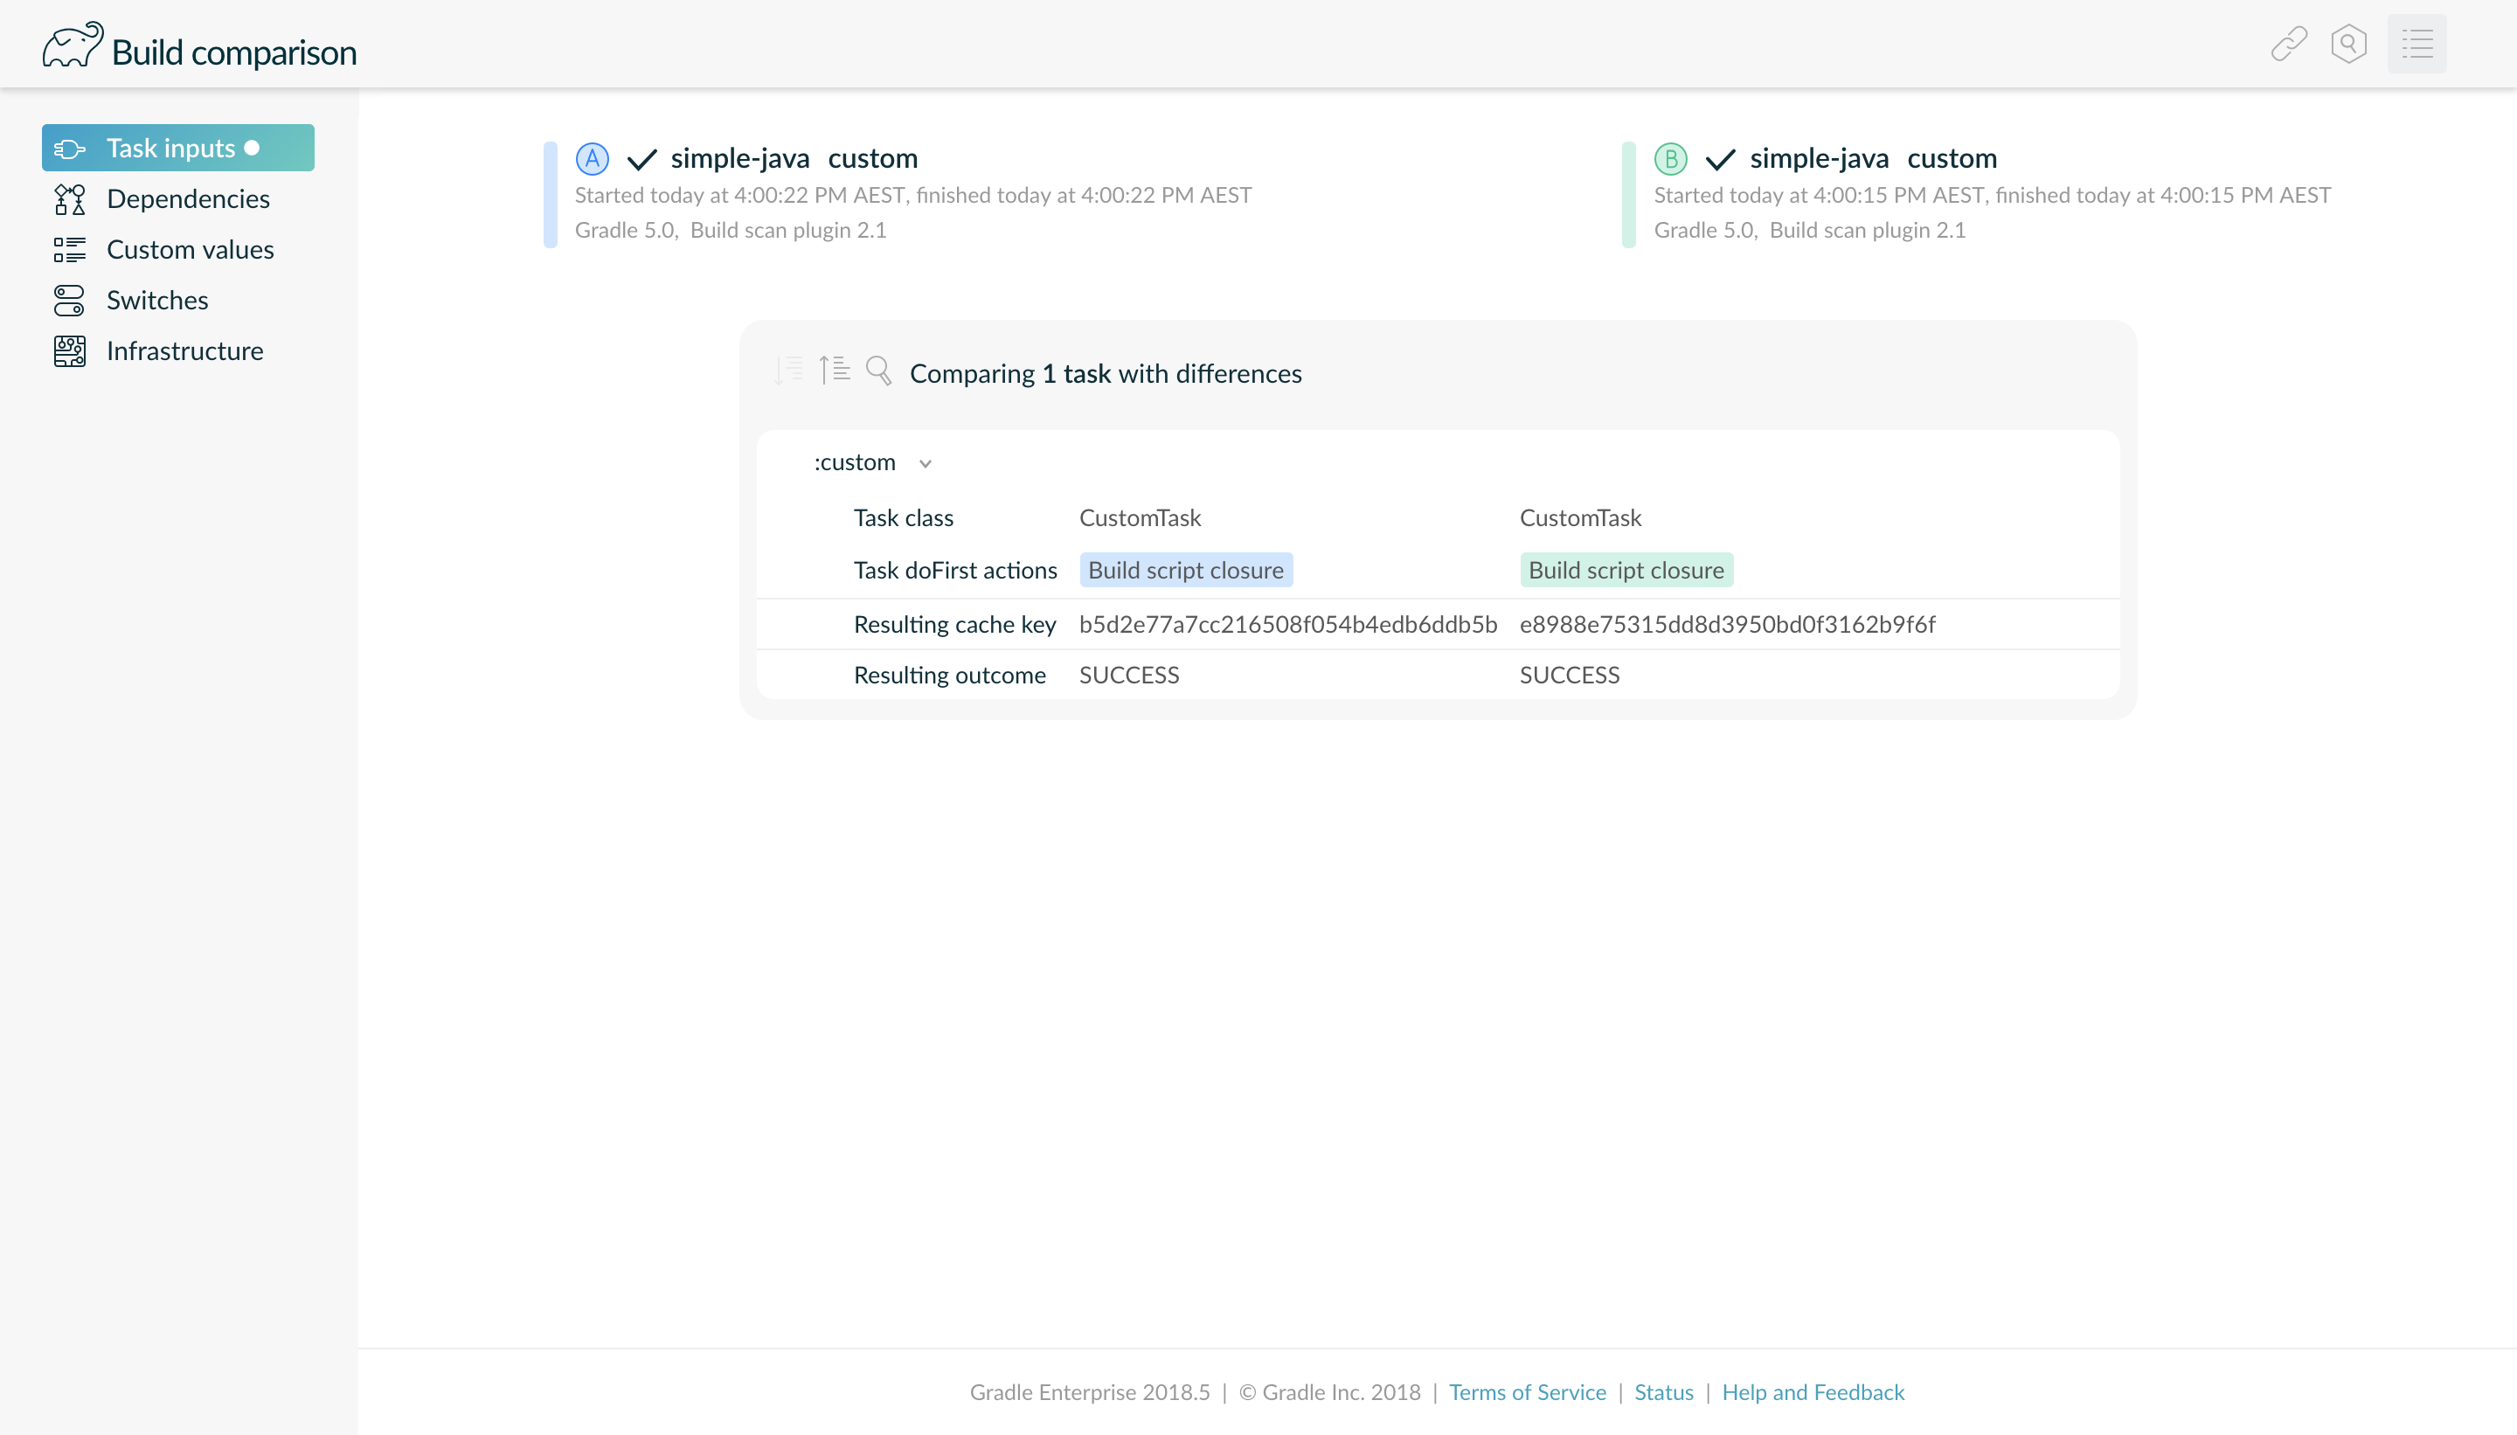Click the copy link icon top right
The width and height of the screenshot is (2517, 1435).
click(2288, 44)
